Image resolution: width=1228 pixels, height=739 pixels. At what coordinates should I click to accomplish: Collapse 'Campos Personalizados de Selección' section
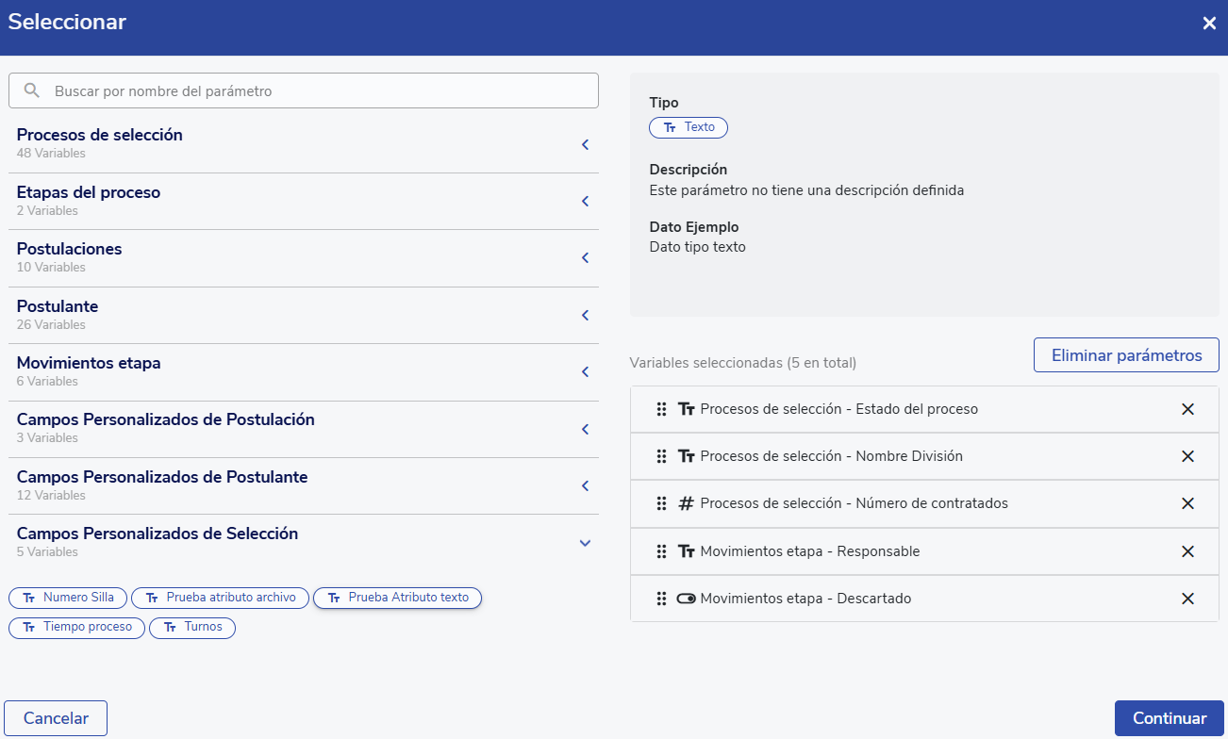pyautogui.click(x=585, y=543)
